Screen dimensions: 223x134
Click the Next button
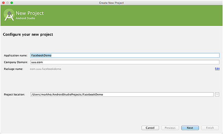(190, 128)
